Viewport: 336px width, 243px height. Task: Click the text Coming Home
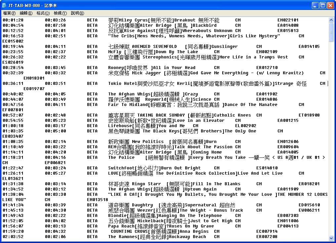[207, 152]
